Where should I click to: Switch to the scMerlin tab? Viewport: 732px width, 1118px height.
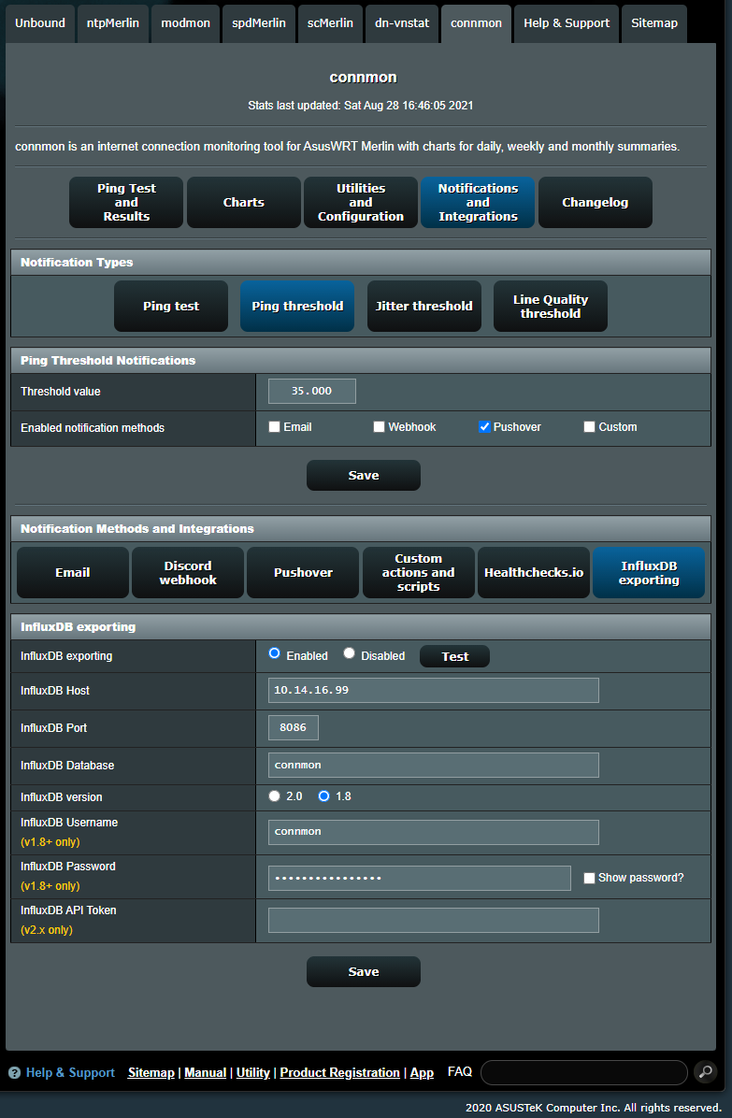click(x=330, y=23)
